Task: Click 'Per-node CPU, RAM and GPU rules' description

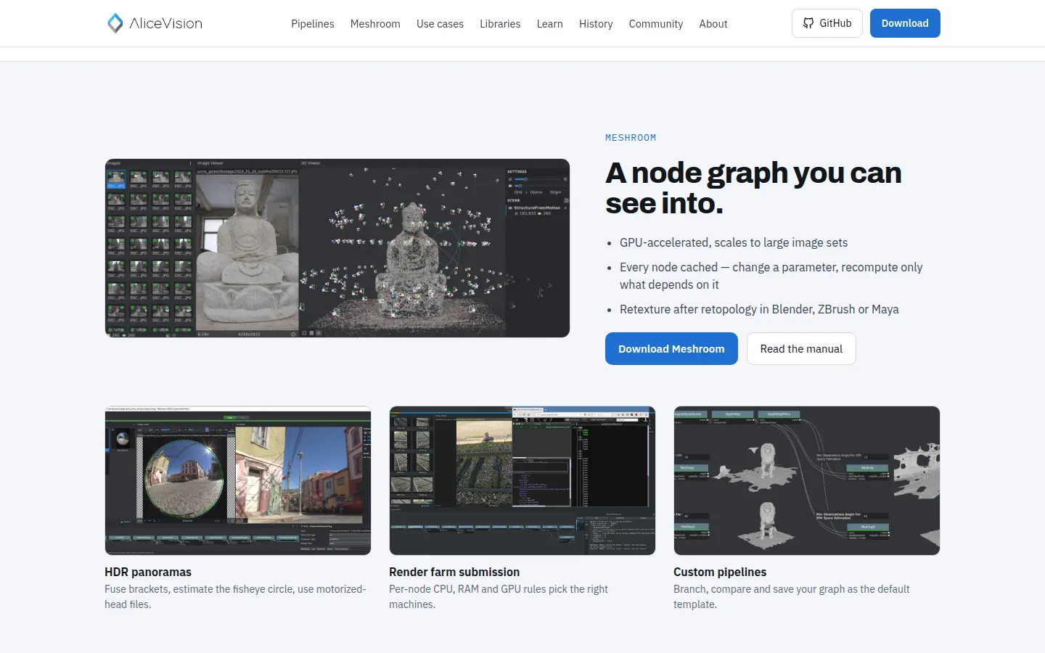Action: tap(499, 596)
